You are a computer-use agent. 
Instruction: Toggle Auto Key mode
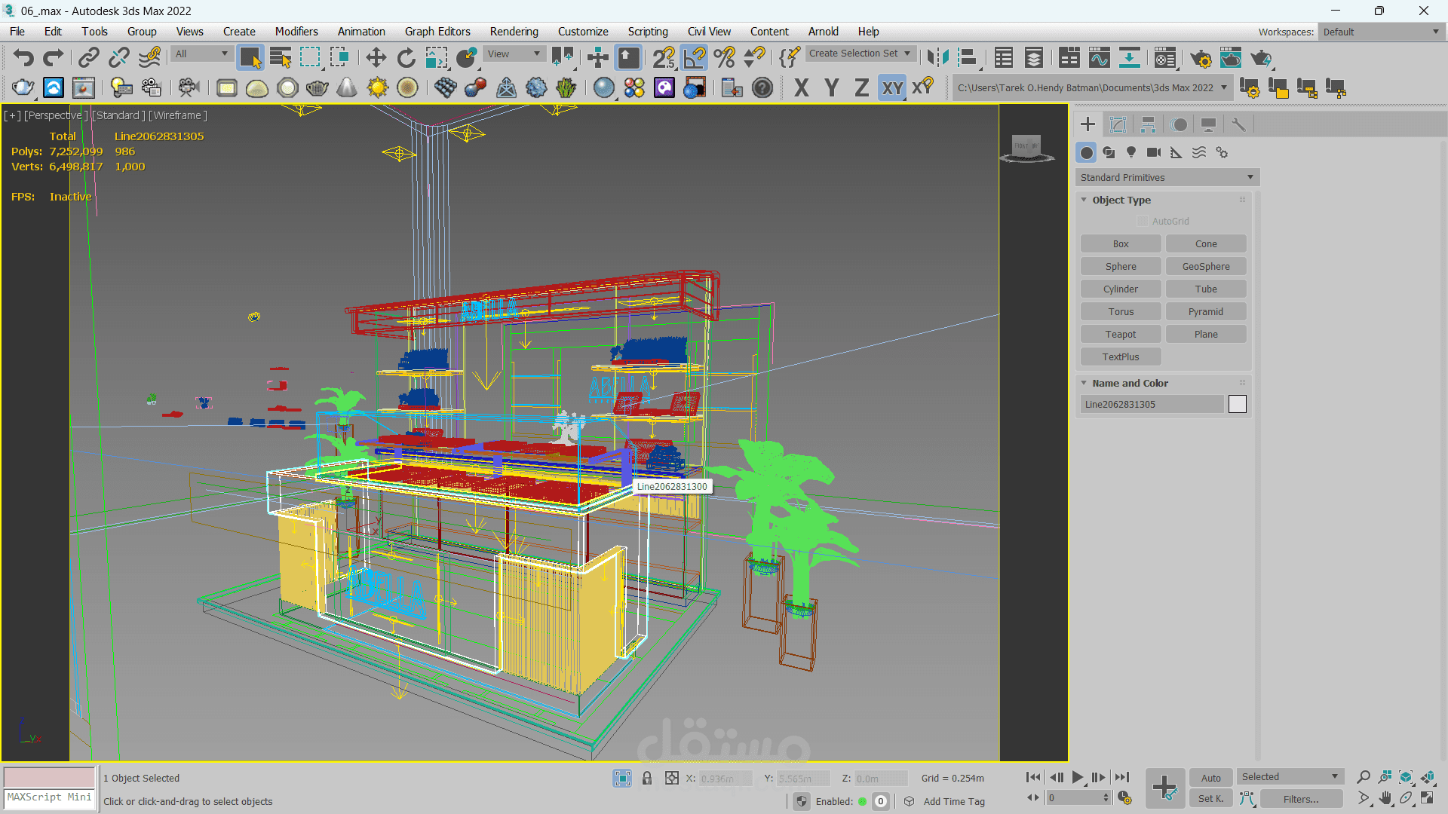(x=1210, y=778)
